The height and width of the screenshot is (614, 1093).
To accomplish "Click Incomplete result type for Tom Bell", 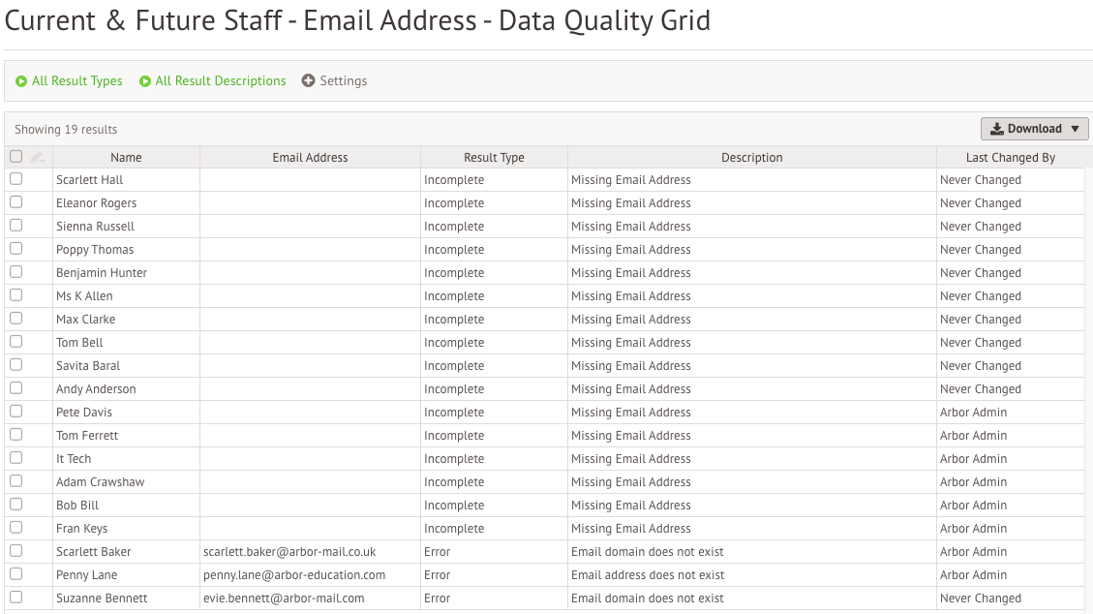I will [454, 343].
